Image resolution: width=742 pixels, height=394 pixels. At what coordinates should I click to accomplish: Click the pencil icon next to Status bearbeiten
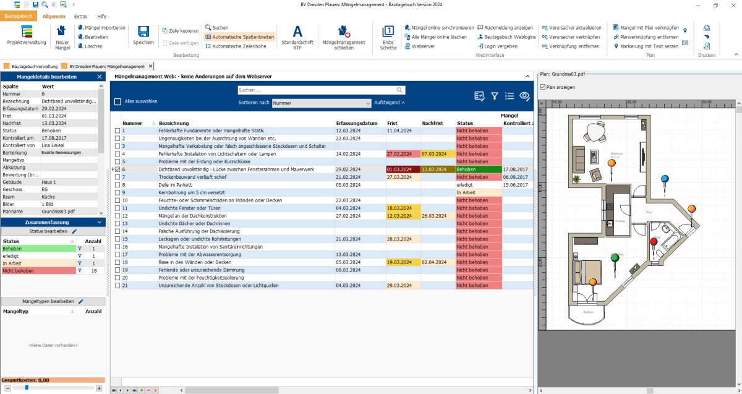[x=75, y=231]
